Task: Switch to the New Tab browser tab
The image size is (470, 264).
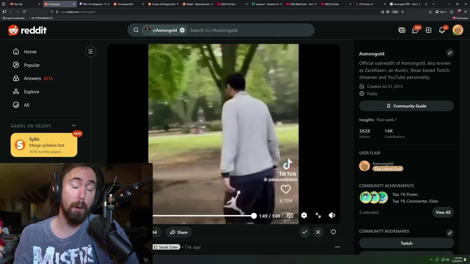Action: (25, 4)
